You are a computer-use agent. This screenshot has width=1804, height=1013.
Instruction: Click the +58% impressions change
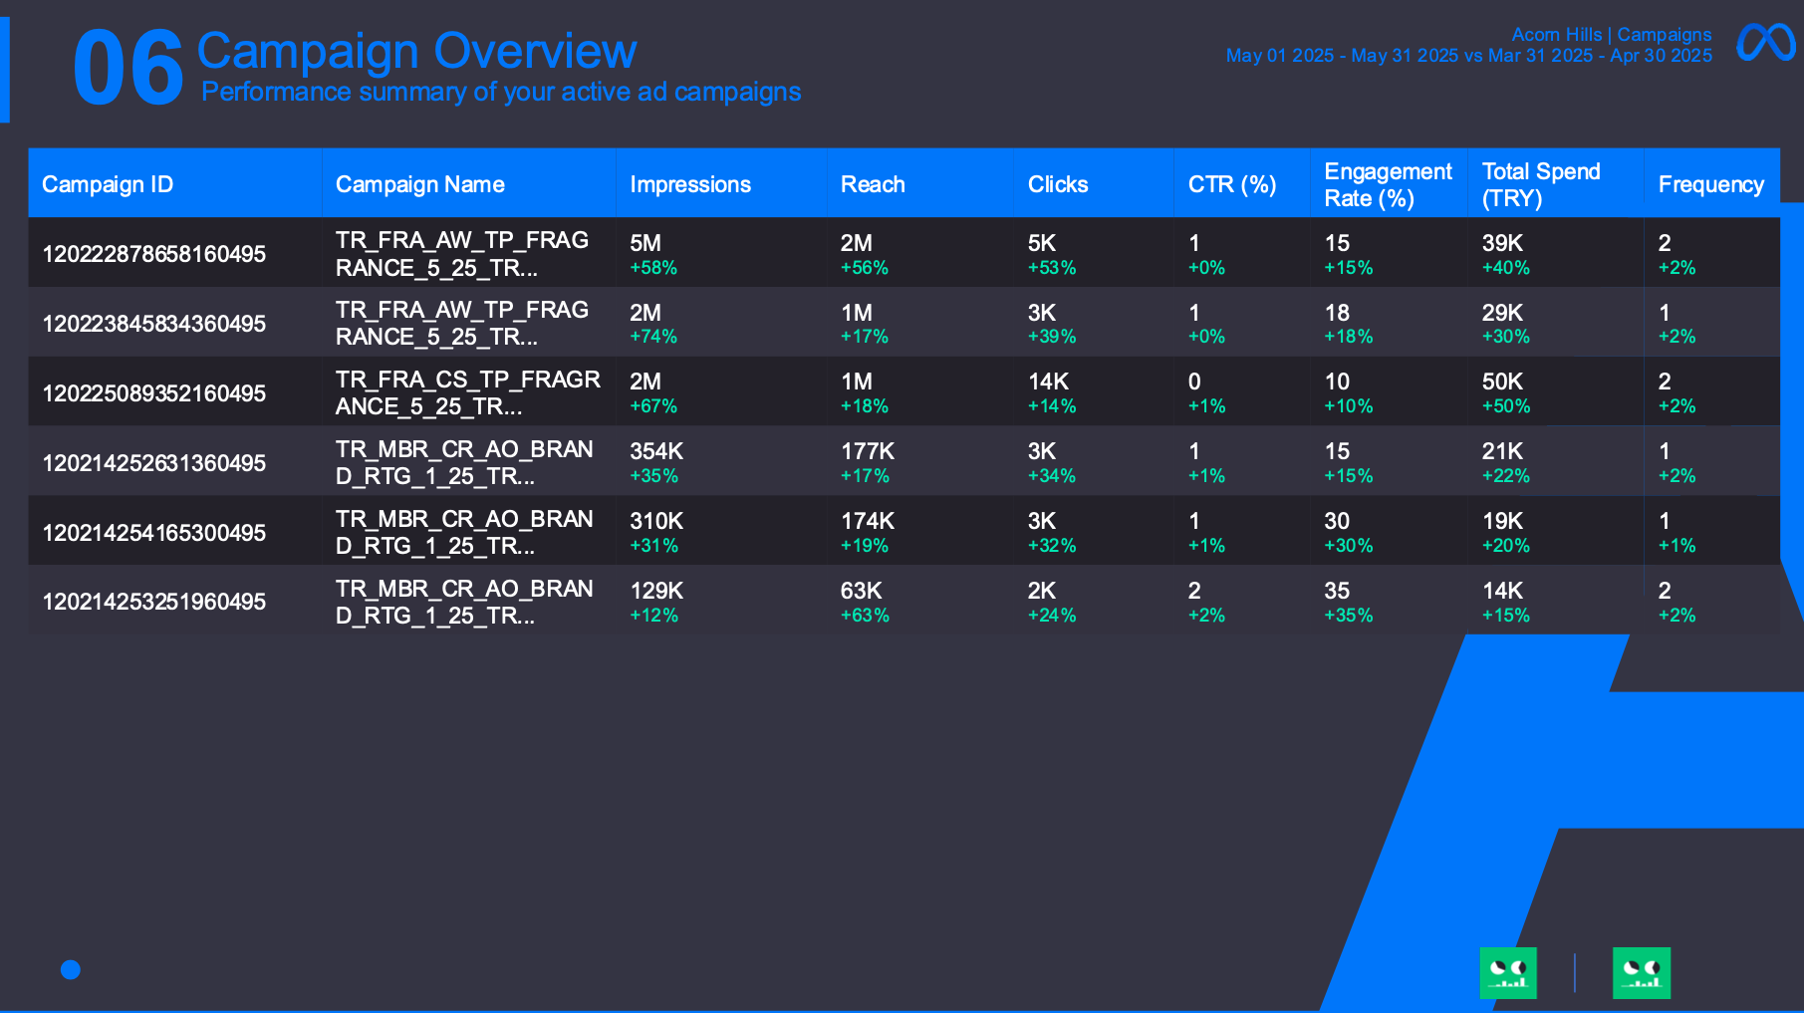click(x=653, y=268)
